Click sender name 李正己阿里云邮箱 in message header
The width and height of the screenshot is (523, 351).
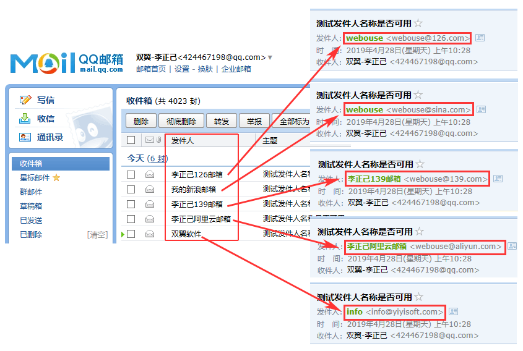tap(376, 246)
